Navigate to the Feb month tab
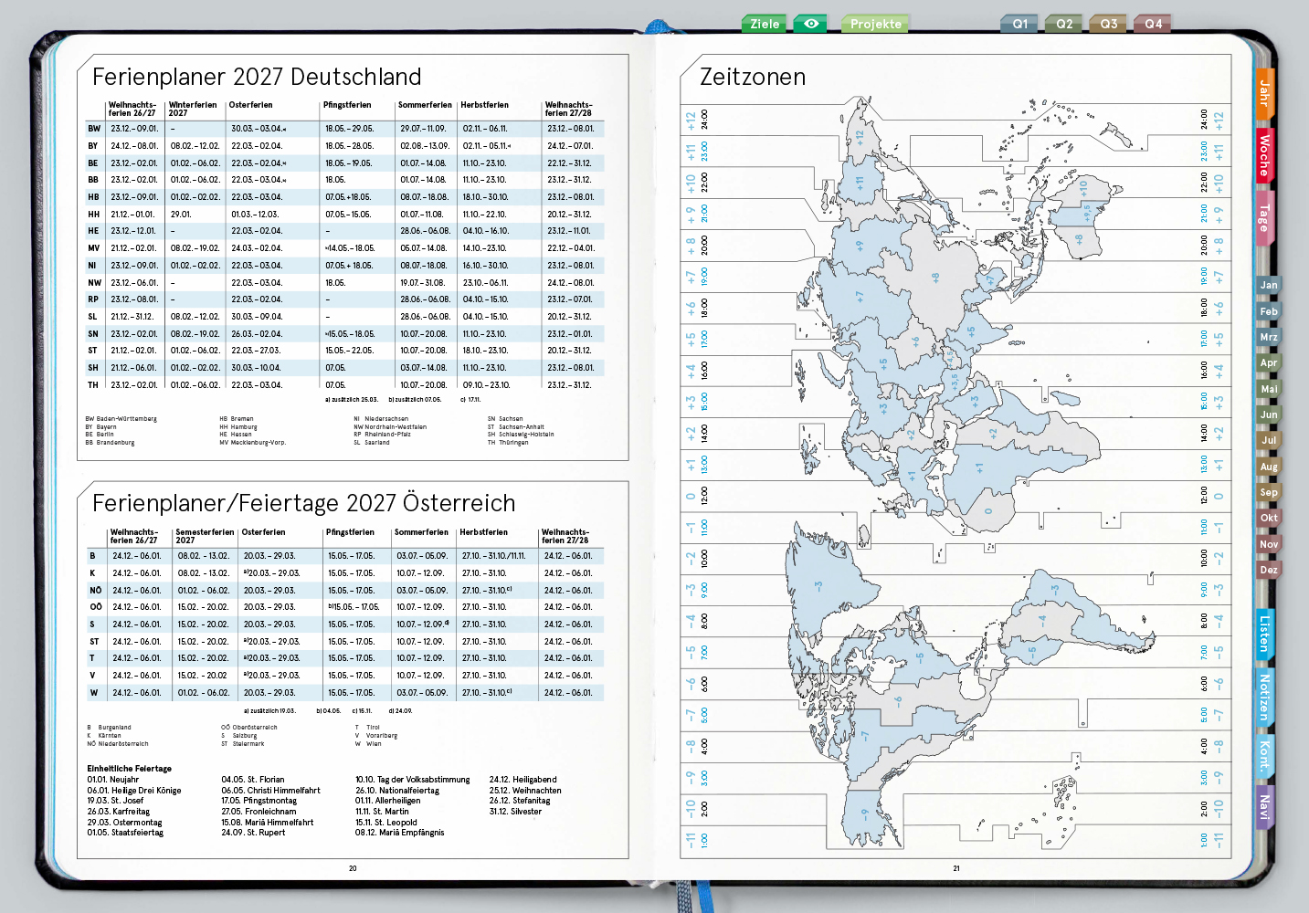This screenshot has width=1309, height=913. click(x=1269, y=311)
